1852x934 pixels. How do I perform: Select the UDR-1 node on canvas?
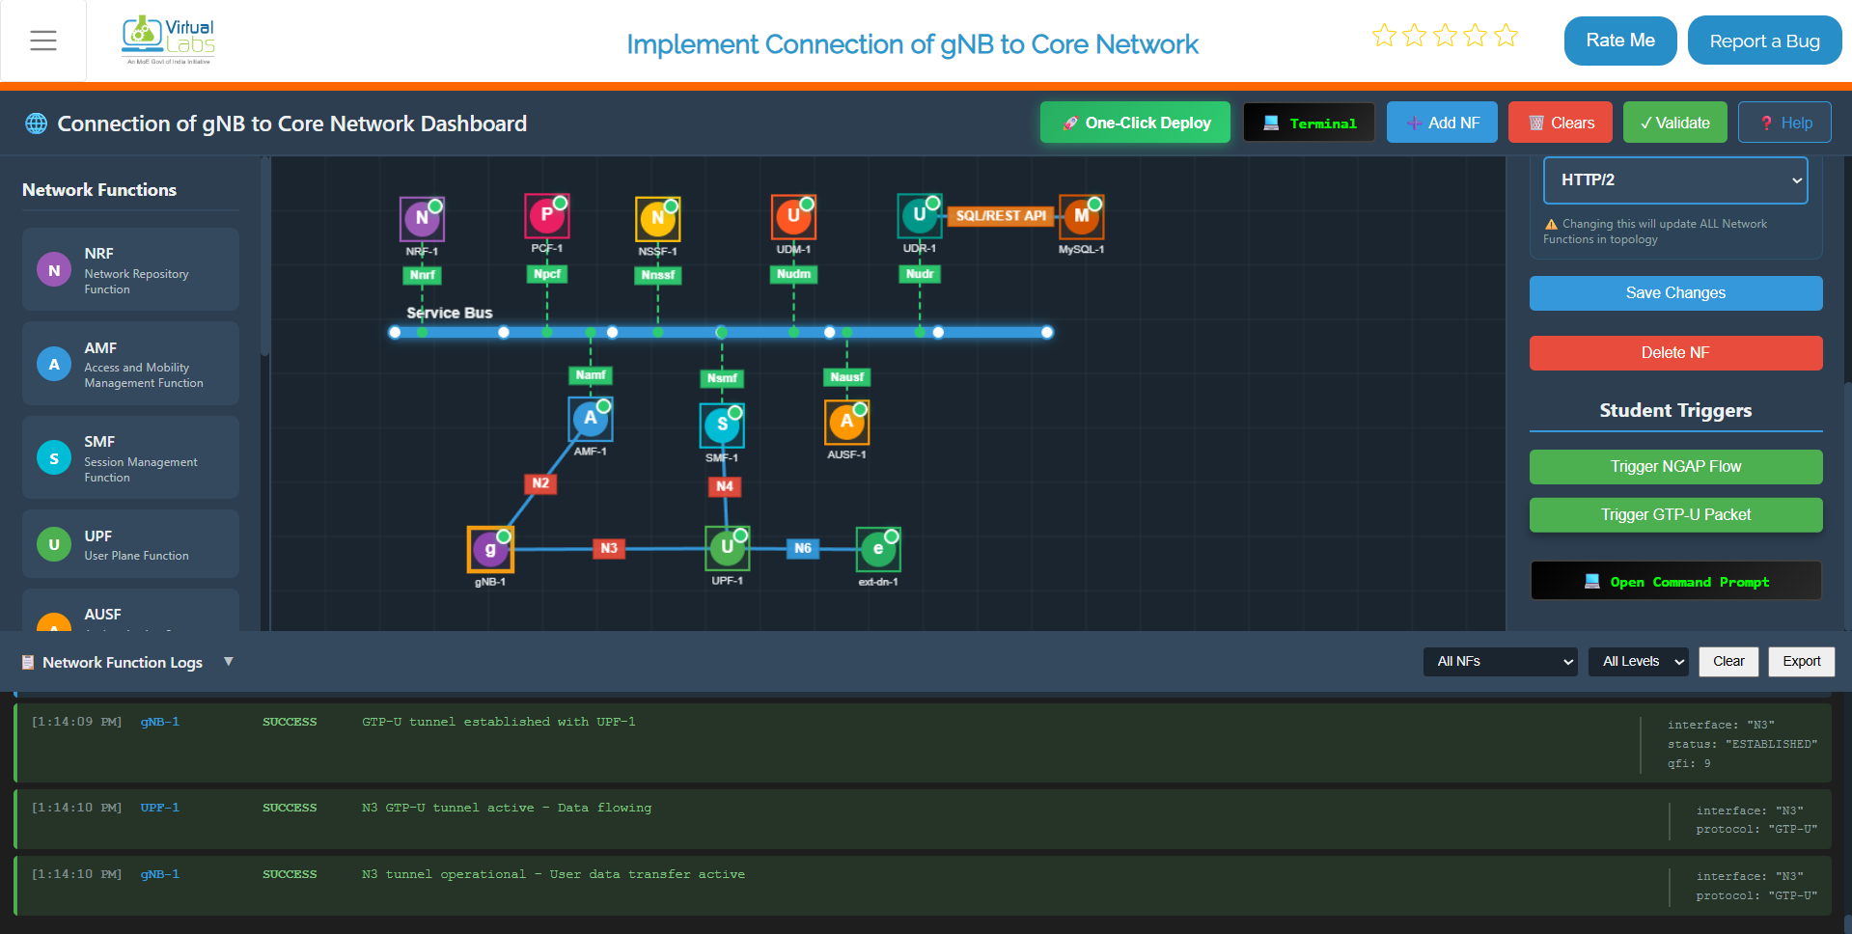pyautogui.click(x=920, y=215)
